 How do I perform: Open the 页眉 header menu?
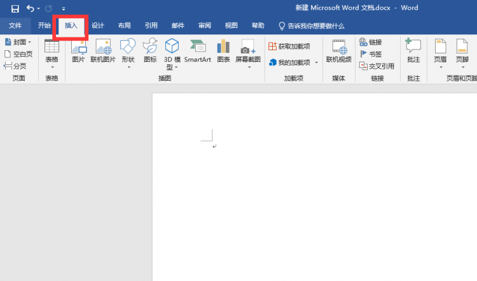click(440, 54)
